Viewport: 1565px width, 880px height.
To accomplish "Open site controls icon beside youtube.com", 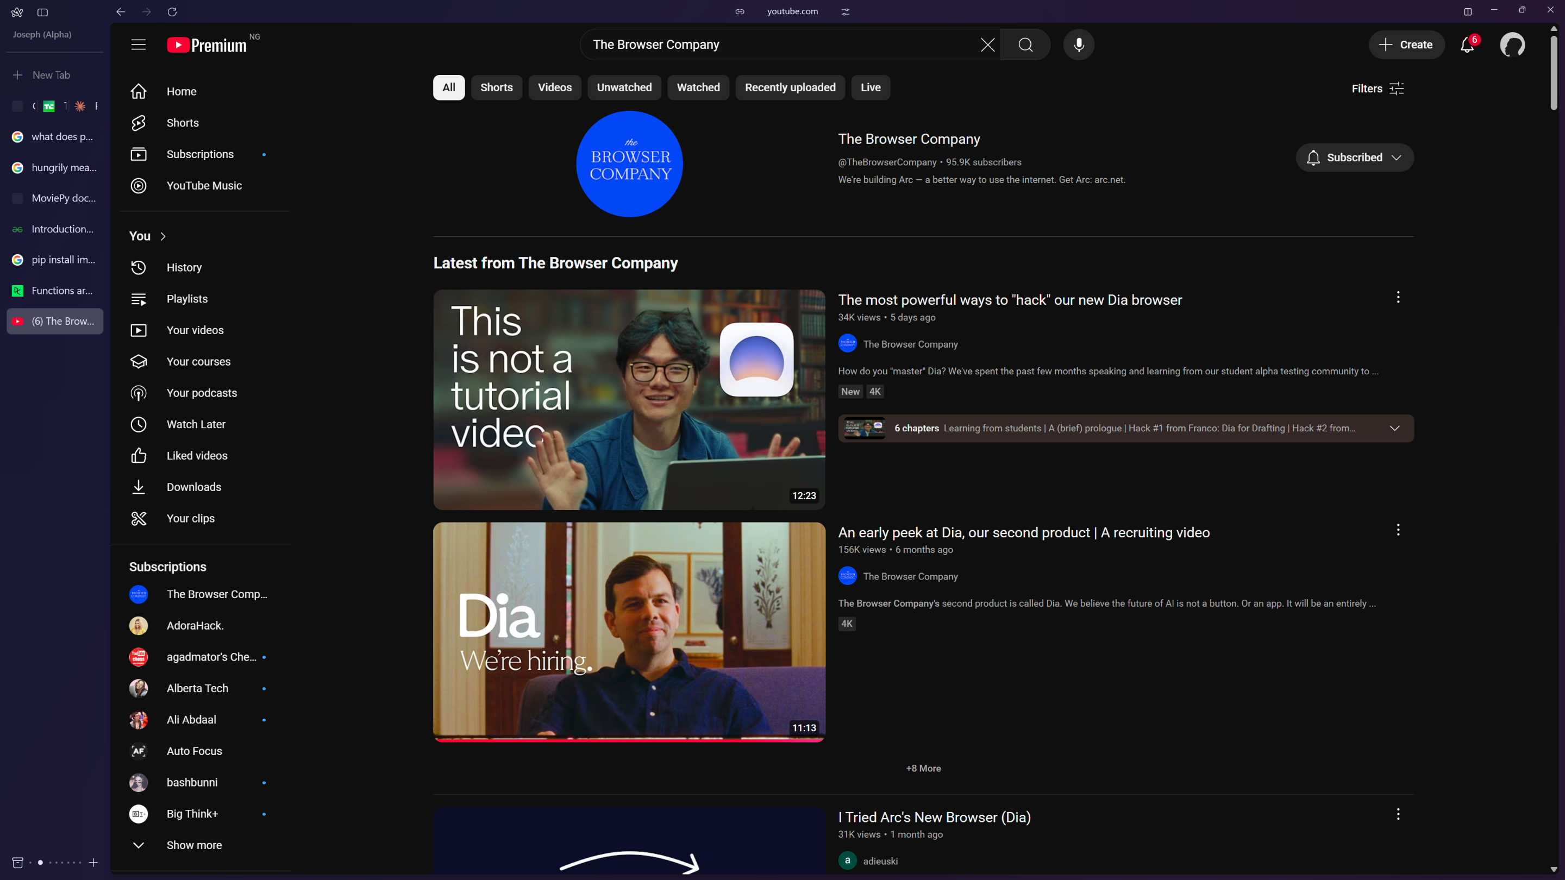I will coord(845,11).
